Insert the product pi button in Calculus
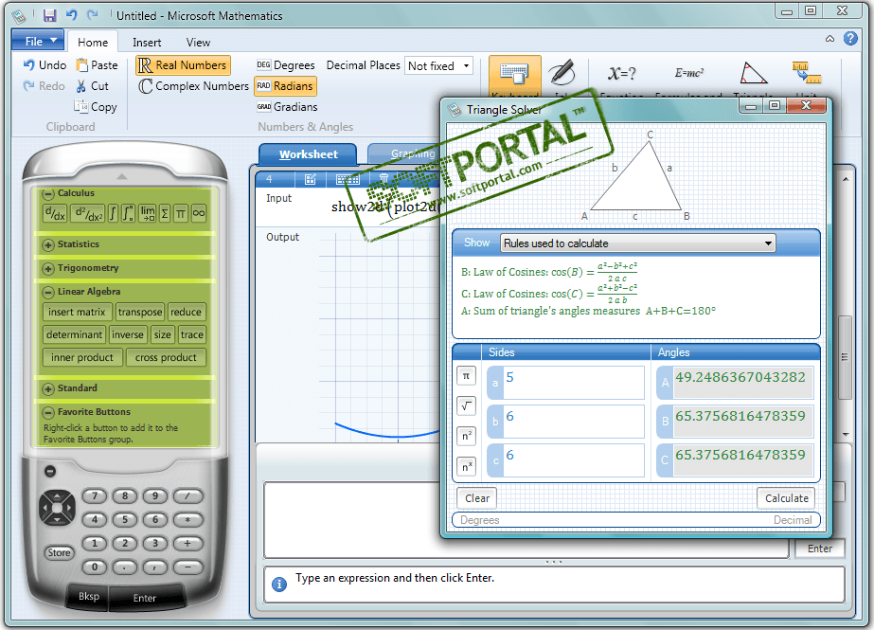This screenshot has height=630, width=874. 181,213
